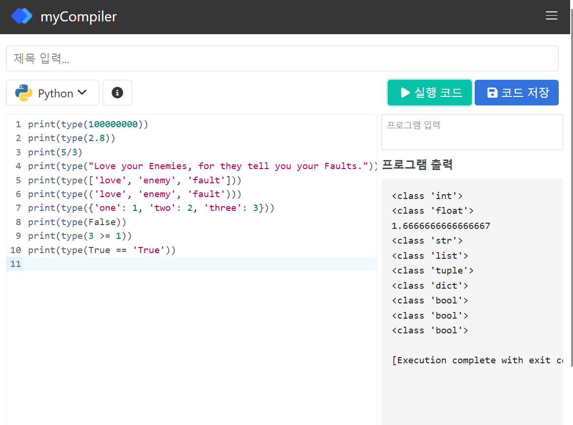Click output <class 'float'>
This screenshot has height=425, width=573.
[433, 211]
